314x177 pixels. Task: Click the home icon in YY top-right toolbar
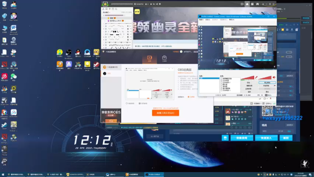point(247,4)
